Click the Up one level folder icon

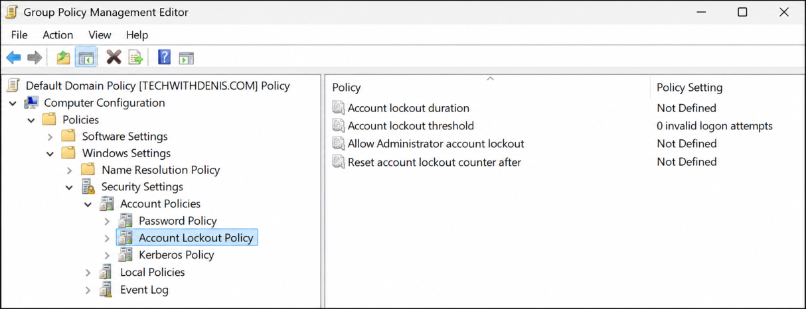pyautogui.click(x=64, y=58)
